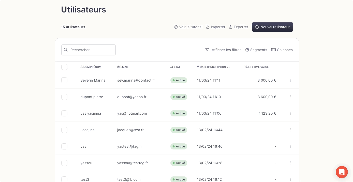Image resolution: width=353 pixels, height=182 pixels.
Task: Open Voir le tutoriel link
Action: coord(188,27)
